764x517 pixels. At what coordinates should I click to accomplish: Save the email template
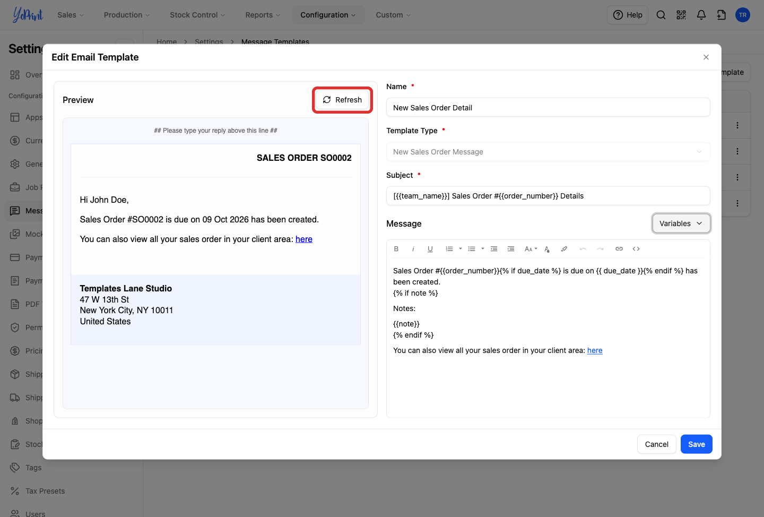tap(697, 444)
